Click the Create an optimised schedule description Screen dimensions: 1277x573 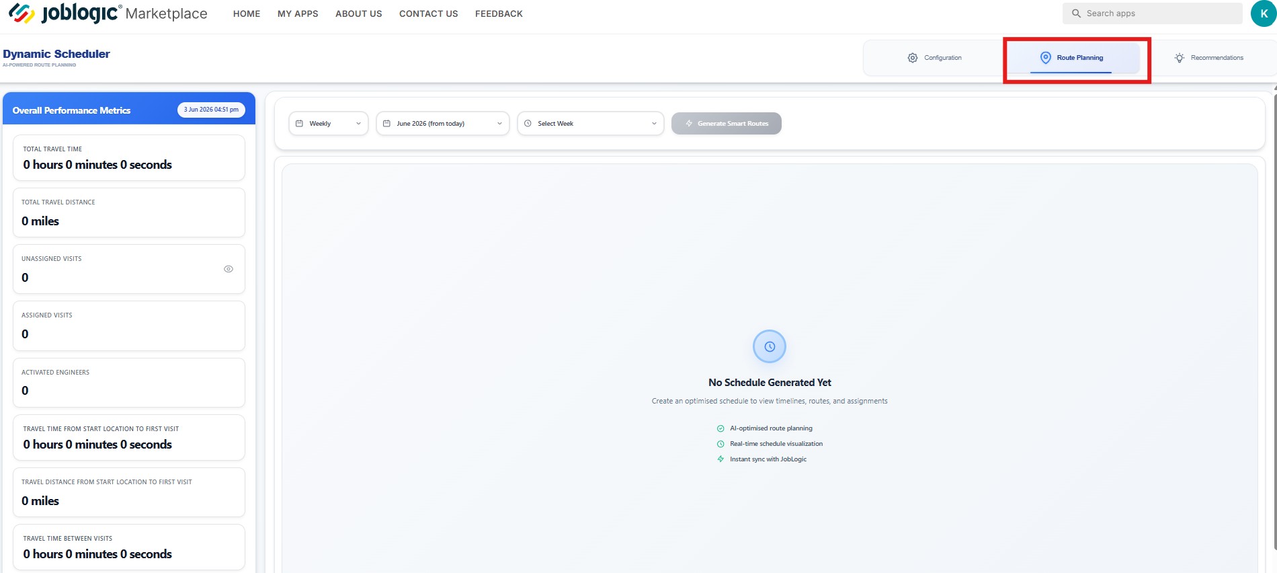[770, 401]
